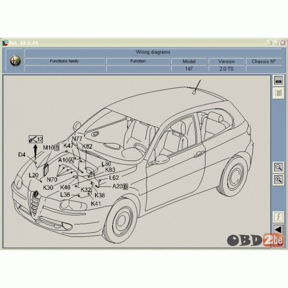The image size is (288, 288).
Task: Select component label K82
Action: tap(87, 146)
